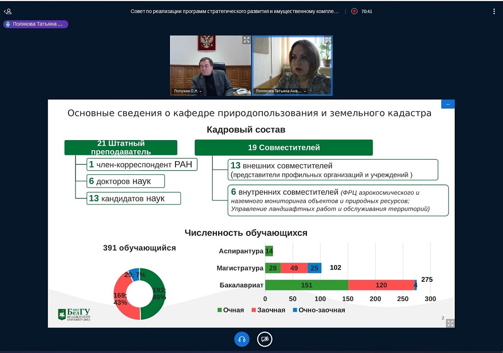Viewport: 503px width, 353px height.
Task: Click the 19 Совместителей green header
Action: click(284, 148)
